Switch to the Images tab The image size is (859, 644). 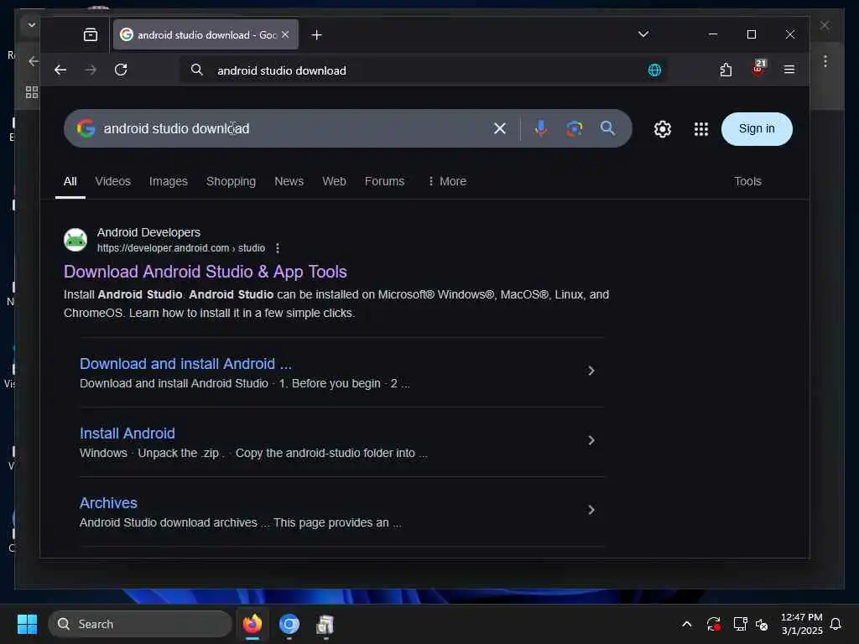point(168,181)
